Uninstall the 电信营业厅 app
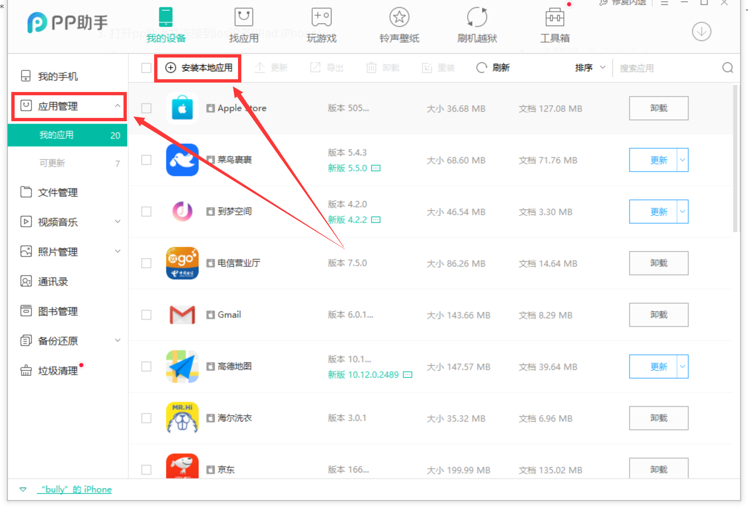The image size is (748, 508). tap(658, 263)
